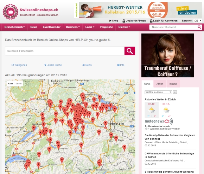Click the map marker near Liechtenstein label
204x174 pixels.
(x=106, y=124)
